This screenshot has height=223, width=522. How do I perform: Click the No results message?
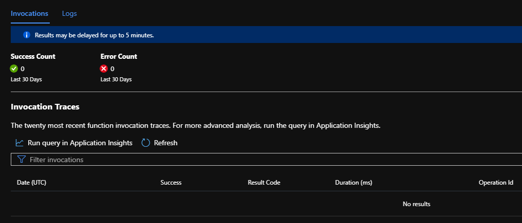[416, 204]
